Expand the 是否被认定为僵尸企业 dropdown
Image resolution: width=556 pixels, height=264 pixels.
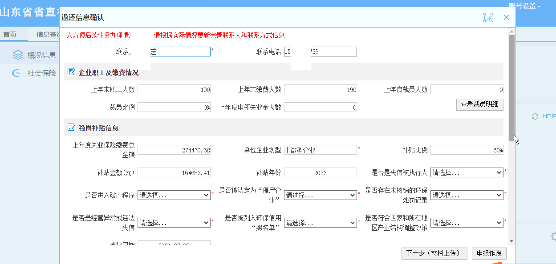tap(320, 195)
